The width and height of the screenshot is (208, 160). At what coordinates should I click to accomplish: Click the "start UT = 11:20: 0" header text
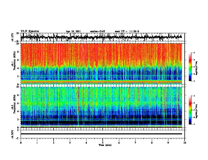click(x=127, y=31)
